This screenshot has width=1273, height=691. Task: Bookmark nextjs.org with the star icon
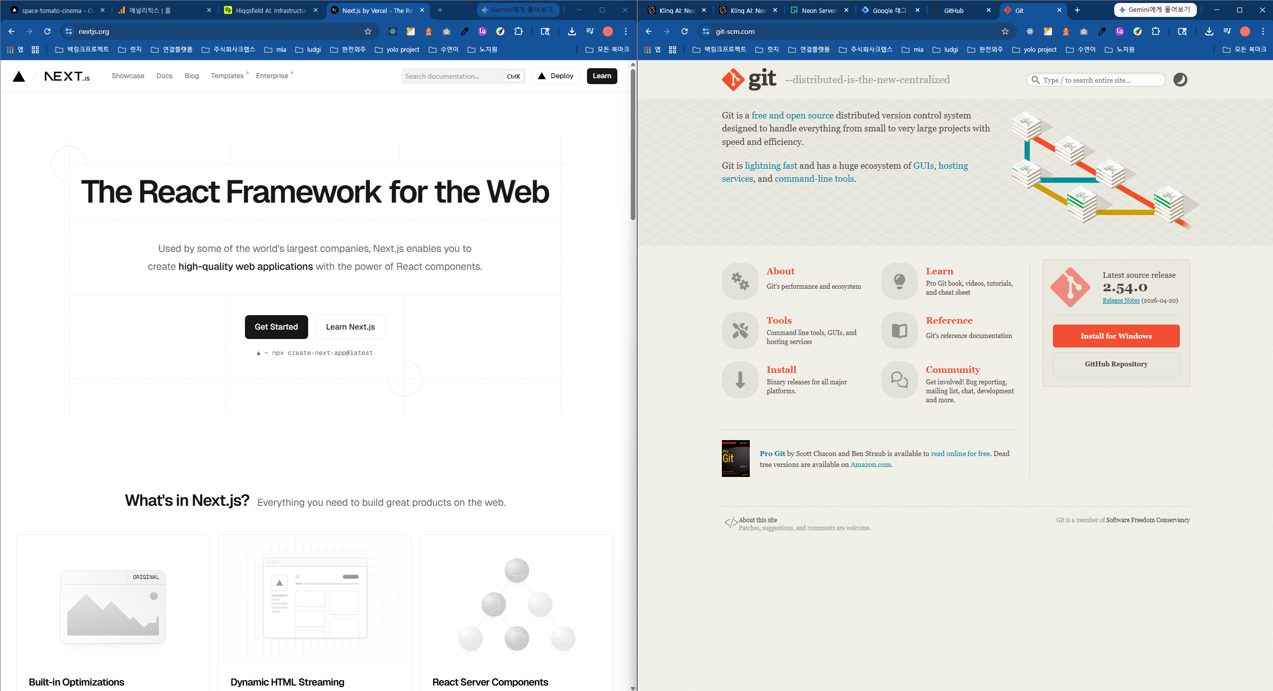[x=368, y=31]
